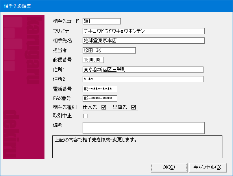Focus the 相手先コード field showing S01
Image resolution: width=233 pixels, height=176 pixels.
pyautogui.click(x=102, y=21)
